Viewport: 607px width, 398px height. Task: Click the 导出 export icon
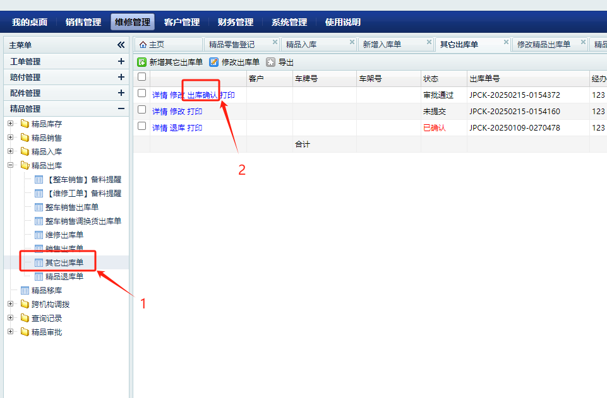[x=271, y=62]
